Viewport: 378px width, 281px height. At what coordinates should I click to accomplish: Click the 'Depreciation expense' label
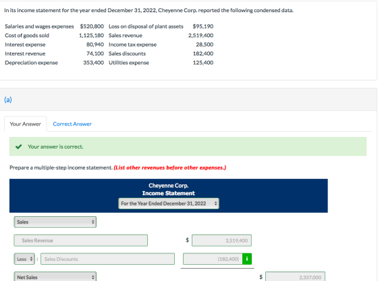[x=31, y=63]
